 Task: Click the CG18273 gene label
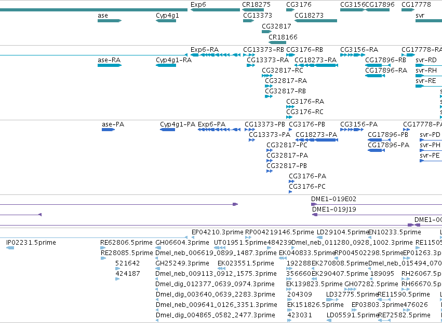pos(309,16)
